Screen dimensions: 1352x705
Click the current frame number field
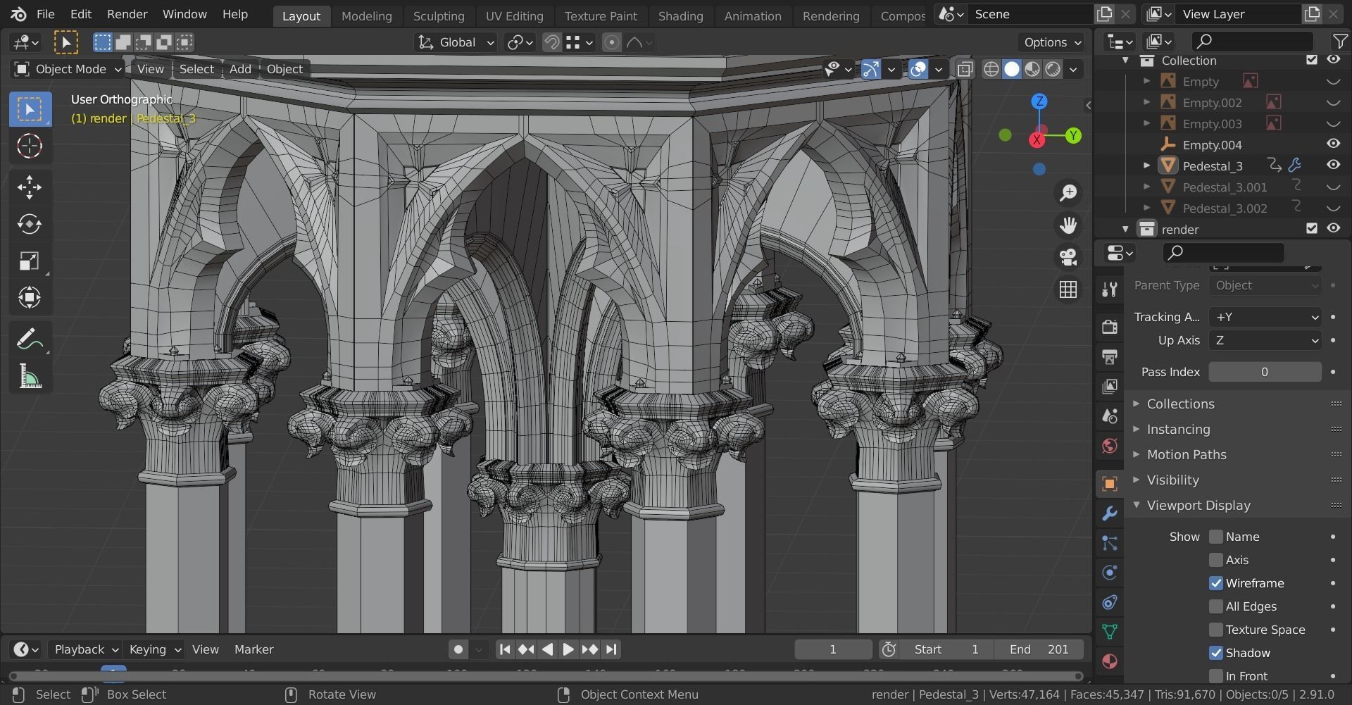tap(833, 649)
